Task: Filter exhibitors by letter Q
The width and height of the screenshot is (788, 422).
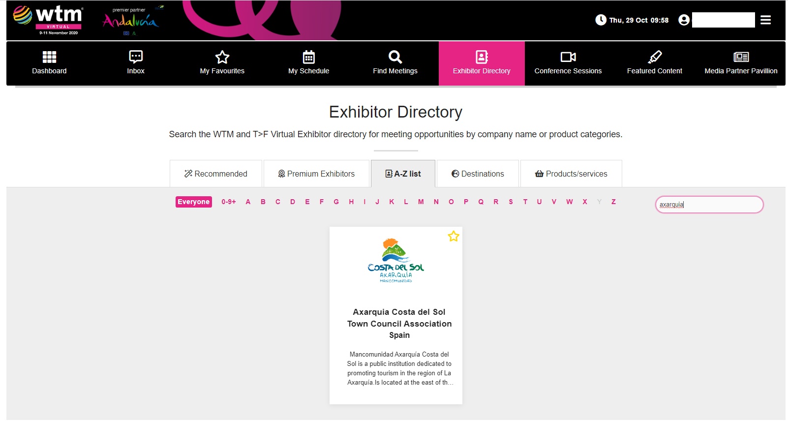Action: click(481, 202)
